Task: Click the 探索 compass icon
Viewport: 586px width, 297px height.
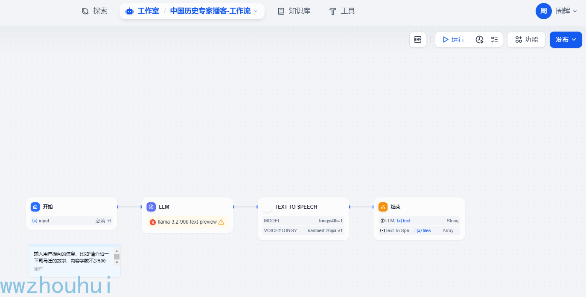Action: (85, 11)
